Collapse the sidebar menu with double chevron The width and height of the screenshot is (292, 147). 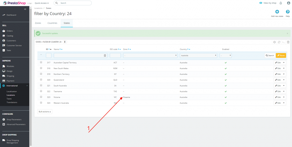25,9
